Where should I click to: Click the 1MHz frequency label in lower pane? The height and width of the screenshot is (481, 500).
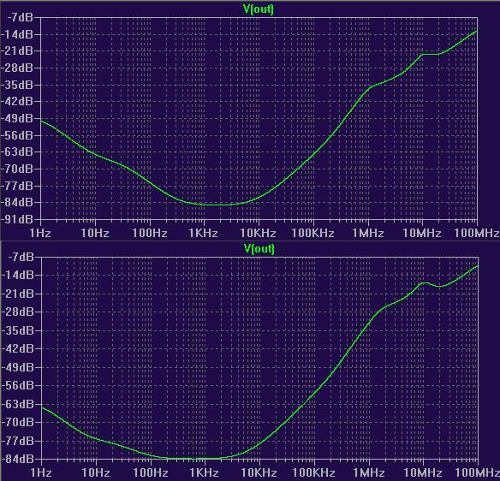369,472
